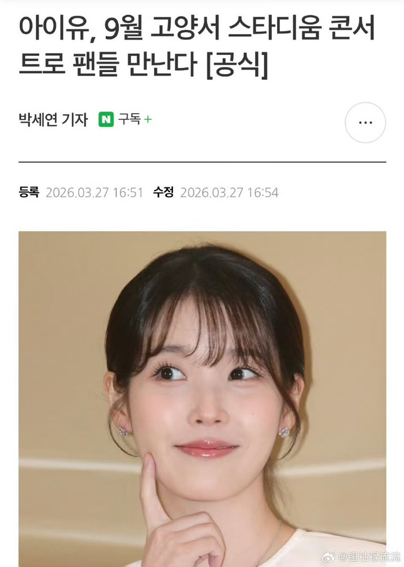
Task: Select the [공식] tag in headline
Action: [x=238, y=65]
